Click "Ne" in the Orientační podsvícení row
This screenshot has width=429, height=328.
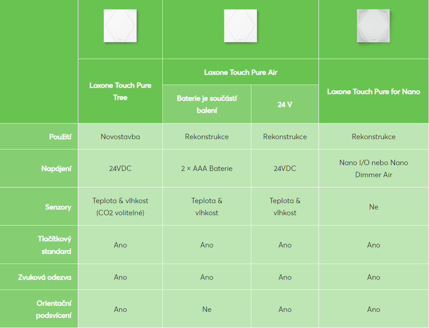pos(207,309)
